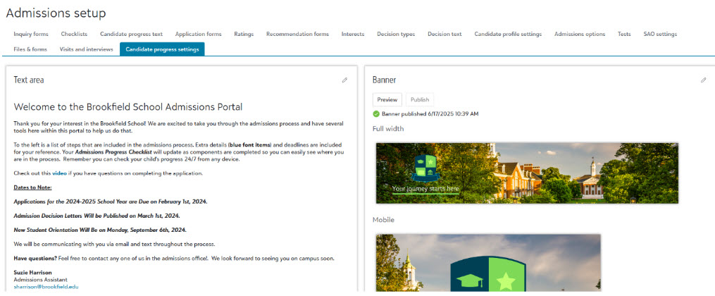Switch to SAO settings tab
The width and height of the screenshot is (715, 296).
(x=660, y=35)
